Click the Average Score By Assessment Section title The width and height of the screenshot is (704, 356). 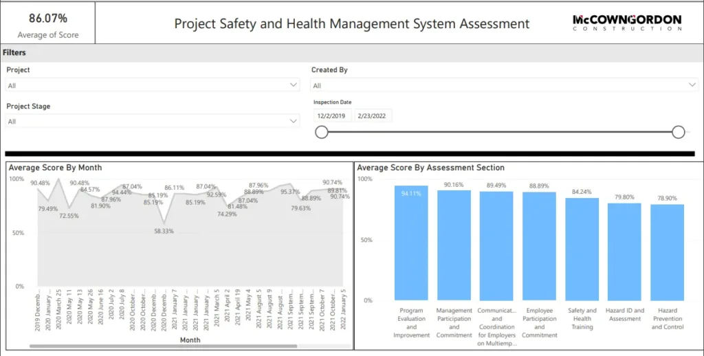(430, 168)
